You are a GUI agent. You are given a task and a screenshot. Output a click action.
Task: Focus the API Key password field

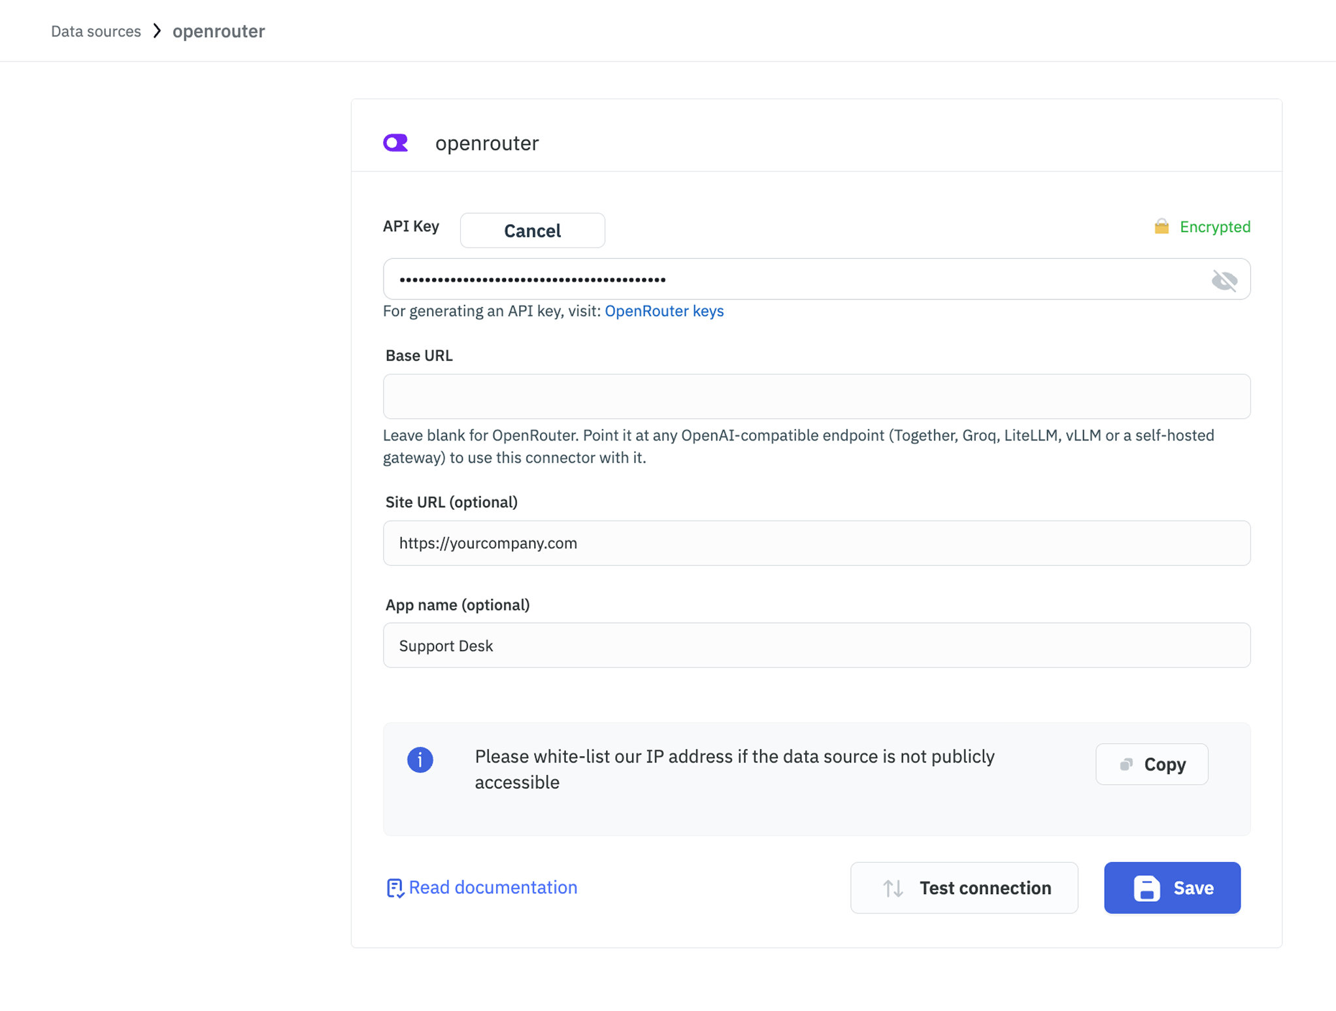coord(816,279)
